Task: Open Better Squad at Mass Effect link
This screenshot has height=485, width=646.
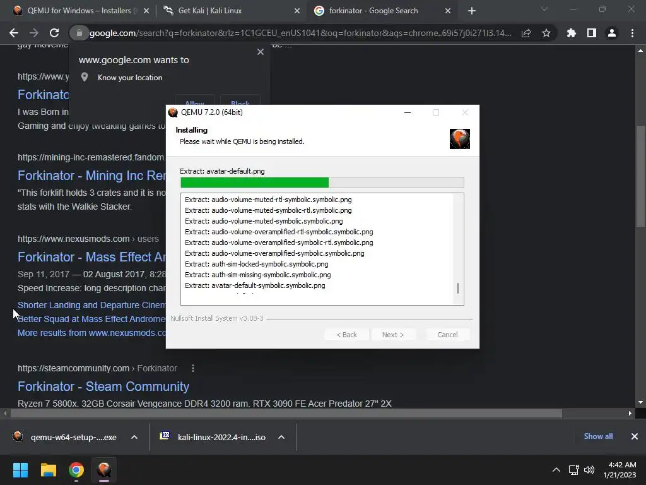Action: (x=91, y=319)
